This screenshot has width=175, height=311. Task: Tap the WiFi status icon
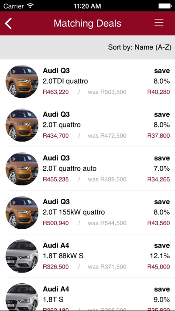click(30, 6)
